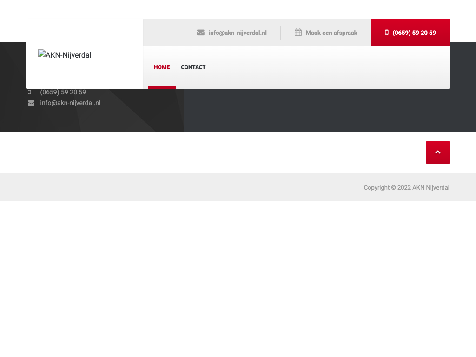476x357 pixels.
Task: Click the red active indicator bar under HOME
Action: click(x=162, y=87)
